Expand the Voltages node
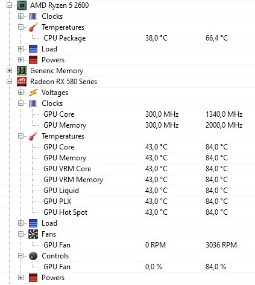Screen dimensions: 255x285 [x=20, y=93]
